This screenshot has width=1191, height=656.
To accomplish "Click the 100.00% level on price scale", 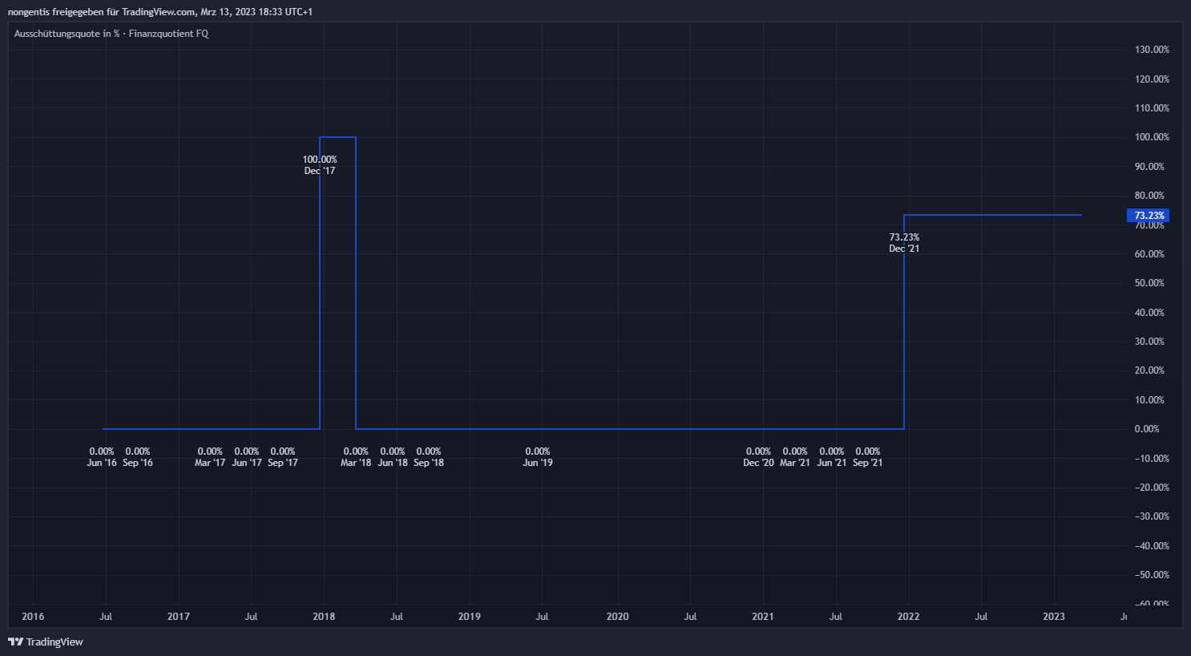I will (1152, 137).
